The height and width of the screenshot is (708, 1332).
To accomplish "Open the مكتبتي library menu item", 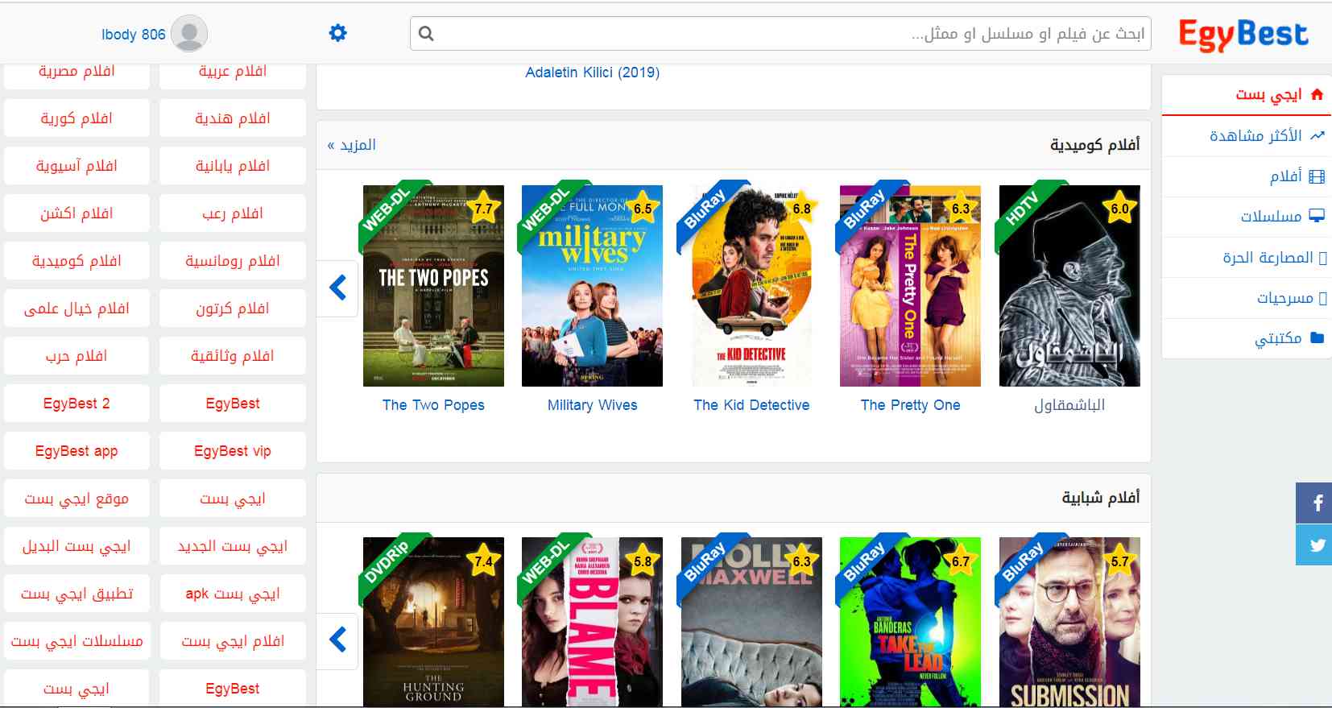I will (x=1246, y=338).
